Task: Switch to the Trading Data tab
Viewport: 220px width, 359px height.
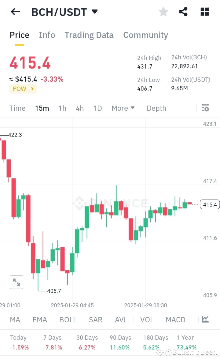Action: click(x=89, y=35)
